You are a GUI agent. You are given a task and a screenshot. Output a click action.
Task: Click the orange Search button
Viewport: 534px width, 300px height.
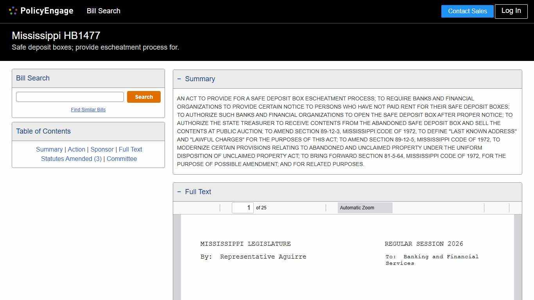pos(143,96)
